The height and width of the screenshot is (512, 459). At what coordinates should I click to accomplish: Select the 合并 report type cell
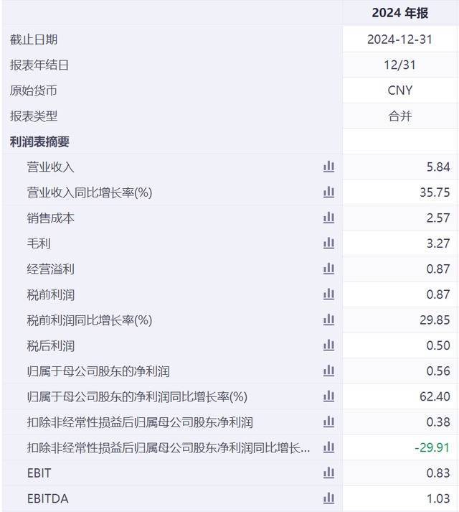(399, 116)
